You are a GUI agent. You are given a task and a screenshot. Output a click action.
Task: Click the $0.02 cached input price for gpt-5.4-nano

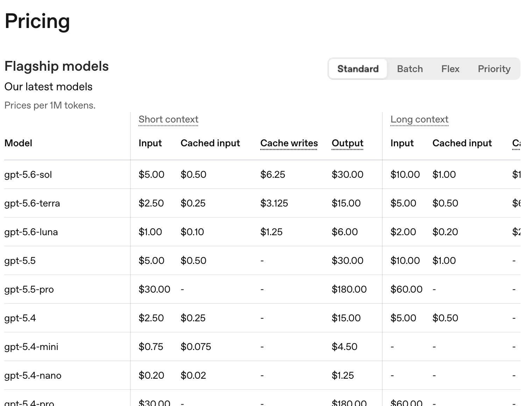click(193, 375)
